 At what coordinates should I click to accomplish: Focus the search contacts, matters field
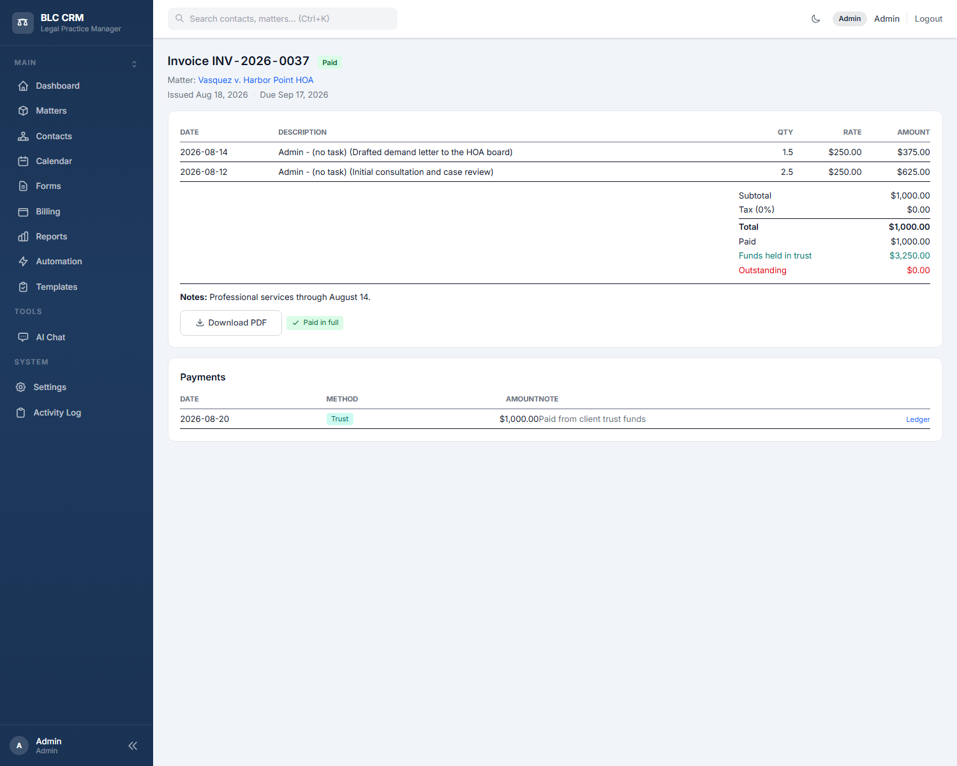283,19
